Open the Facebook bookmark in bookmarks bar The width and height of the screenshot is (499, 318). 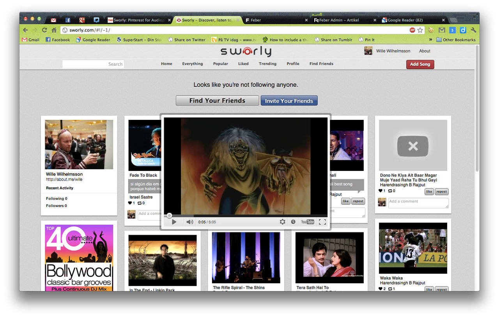58,40
